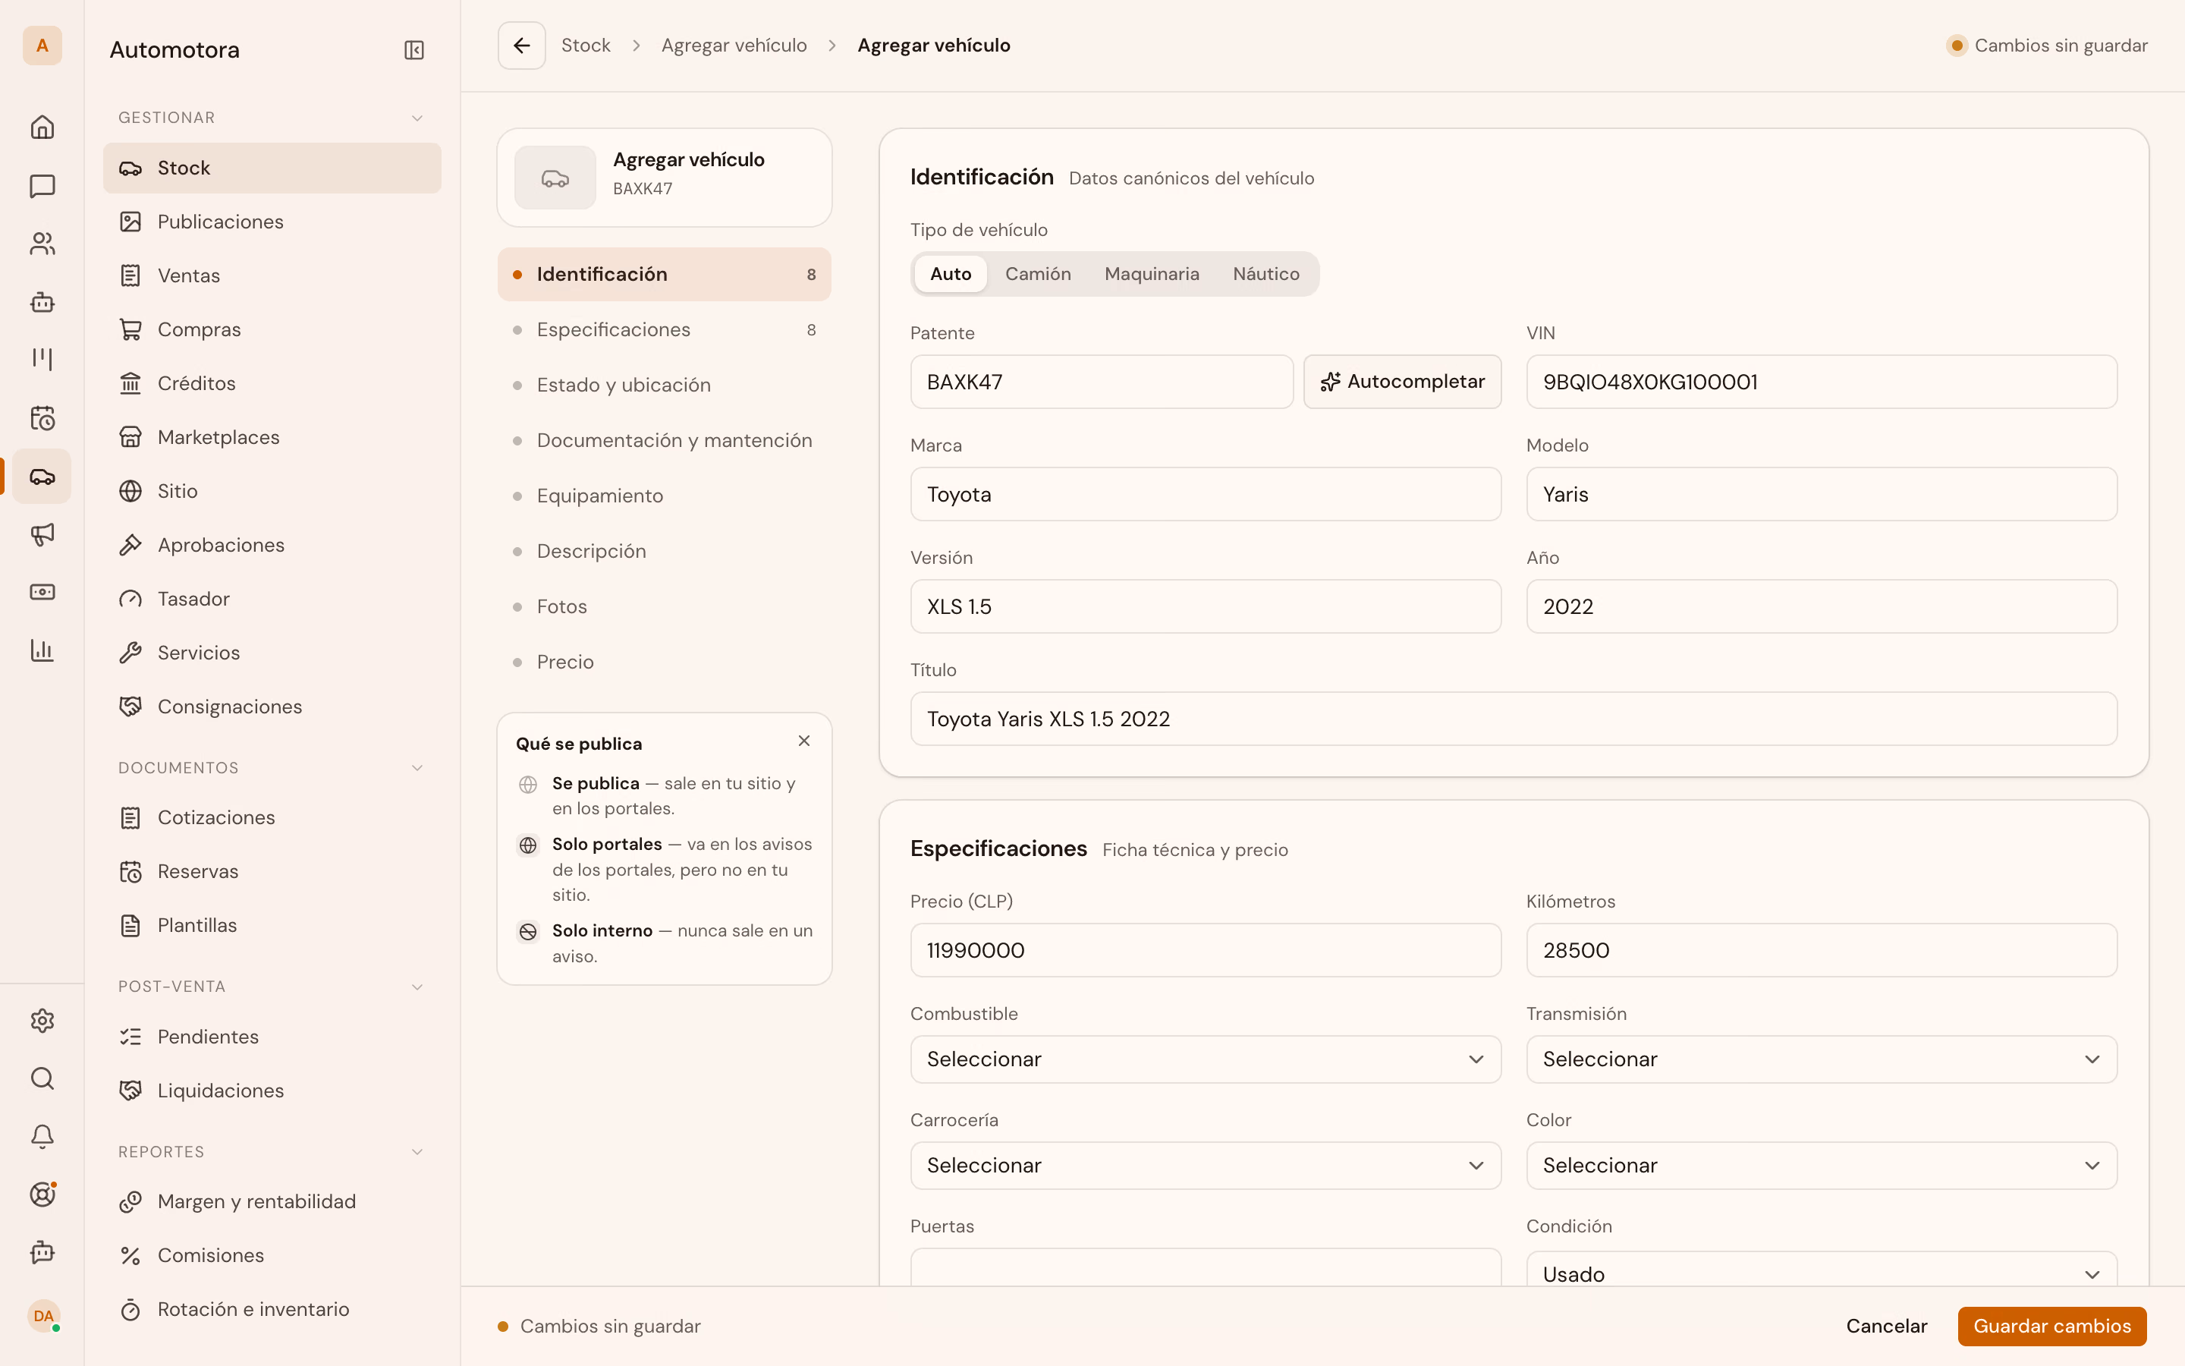
Task: Select Náutico vehicle type
Action: (1265, 274)
